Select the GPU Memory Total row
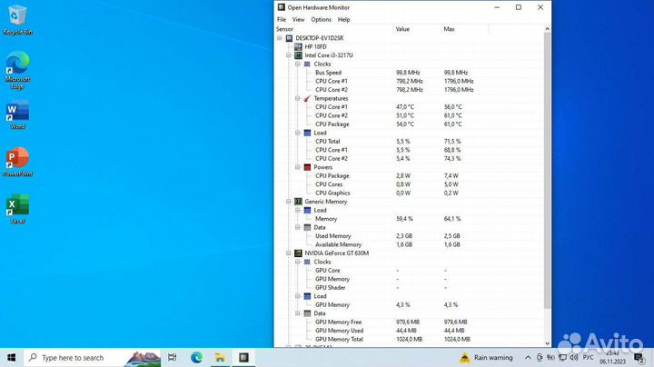Image resolution: width=654 pixels, height=367 pixels. [409, 339]
